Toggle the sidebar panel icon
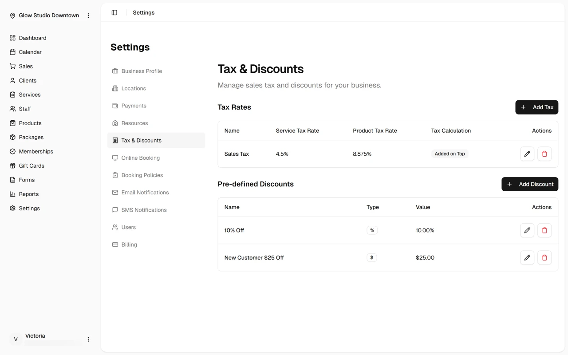568x355 pixels. click(x=114, y=12)
